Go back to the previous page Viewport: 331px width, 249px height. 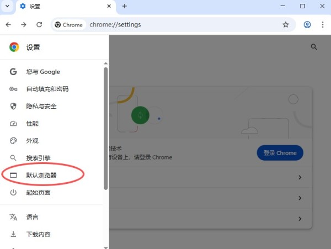click(x=8, y=25)
